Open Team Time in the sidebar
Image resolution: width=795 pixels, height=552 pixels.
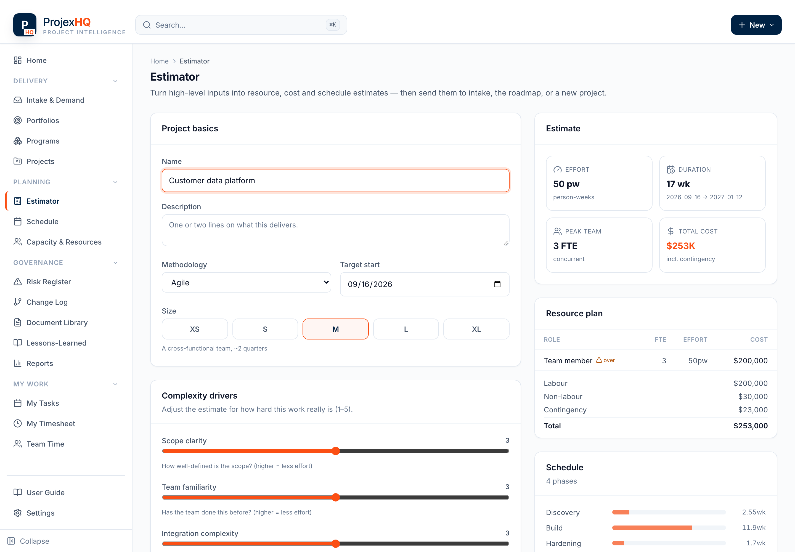tap(66, 444)
